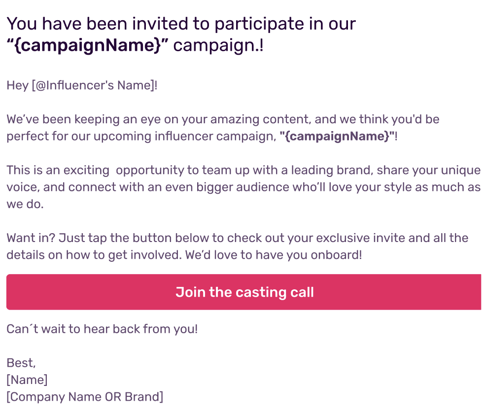
Task: Click the paragraph about exciting opportunity
Action: (244, 187)
